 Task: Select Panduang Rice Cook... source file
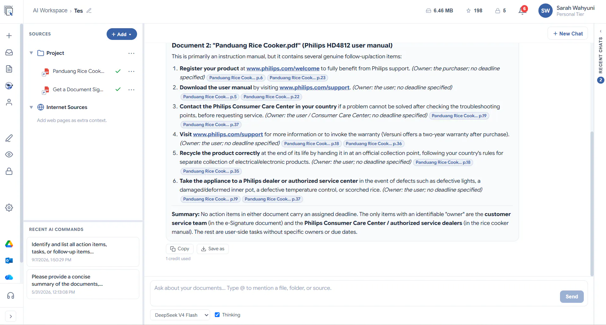coord(78,71)
